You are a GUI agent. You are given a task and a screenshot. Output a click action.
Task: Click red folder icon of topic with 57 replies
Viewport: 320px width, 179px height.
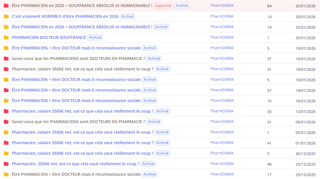tap(6, 90)
